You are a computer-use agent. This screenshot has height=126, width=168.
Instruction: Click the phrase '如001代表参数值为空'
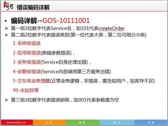coord(96,100)
